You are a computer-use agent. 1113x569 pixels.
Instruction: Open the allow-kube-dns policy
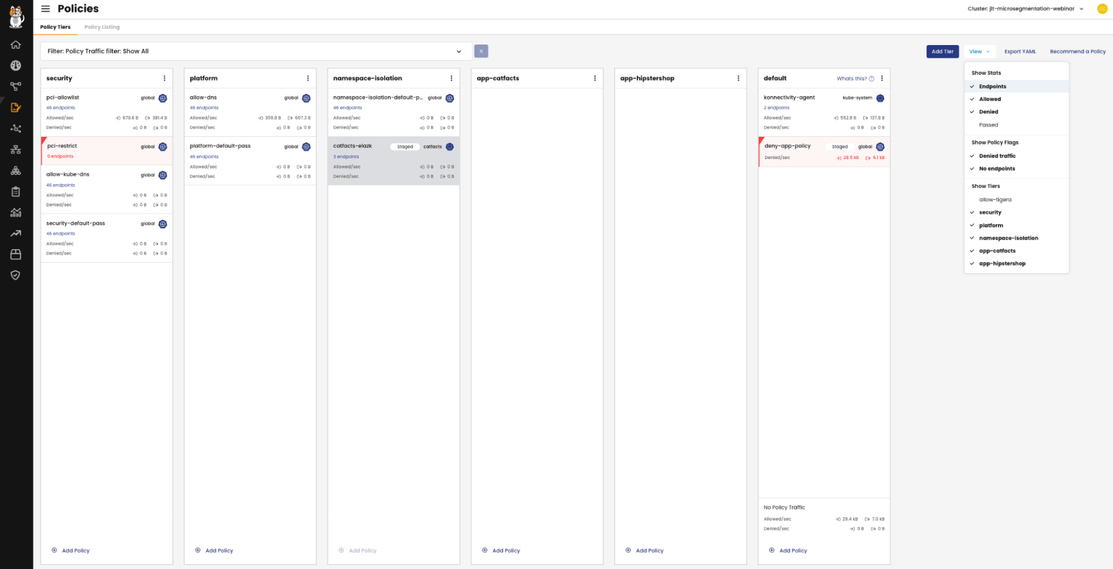(68, 175)
